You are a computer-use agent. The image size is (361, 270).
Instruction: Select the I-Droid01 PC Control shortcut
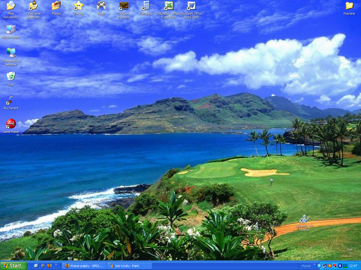click(304, 219)
